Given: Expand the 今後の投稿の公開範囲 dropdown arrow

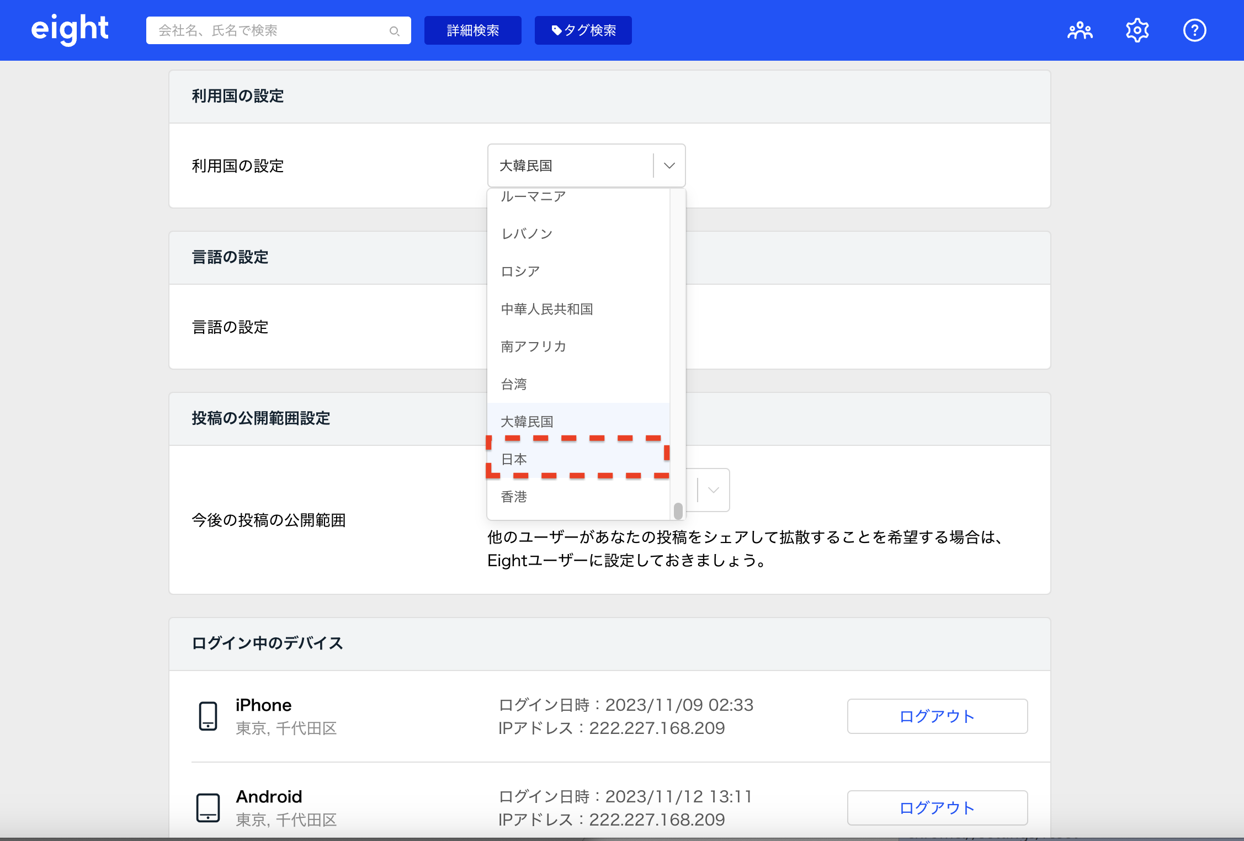Looking at the screenshot, I should click(x=713, y=490).
